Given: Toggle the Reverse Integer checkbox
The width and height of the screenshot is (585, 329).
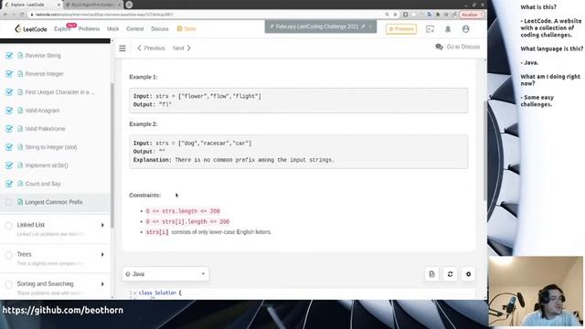Looking at the screenshot, I should point(9,73).
